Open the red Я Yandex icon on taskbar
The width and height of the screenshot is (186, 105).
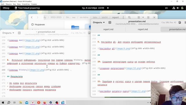[x=39, y=102]
